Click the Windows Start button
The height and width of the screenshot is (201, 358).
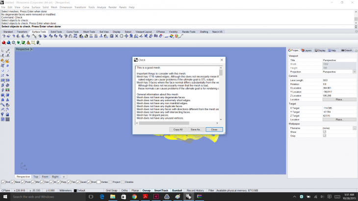5,197
